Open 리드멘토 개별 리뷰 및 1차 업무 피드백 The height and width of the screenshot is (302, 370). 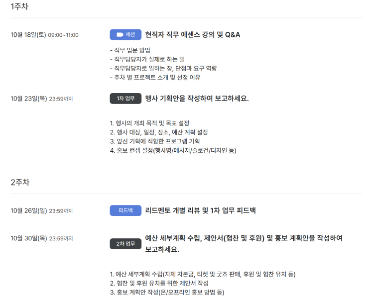200,211
